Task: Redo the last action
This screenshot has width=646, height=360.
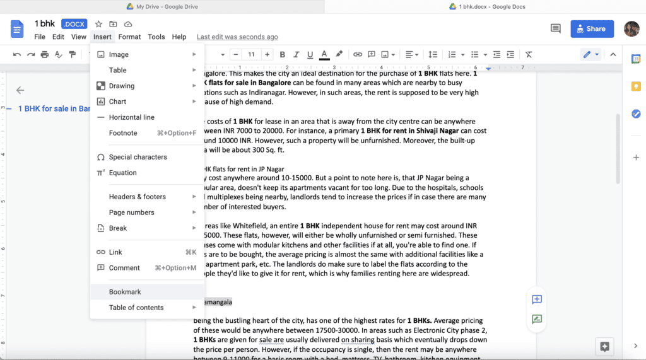Action: tap(31, 55)
